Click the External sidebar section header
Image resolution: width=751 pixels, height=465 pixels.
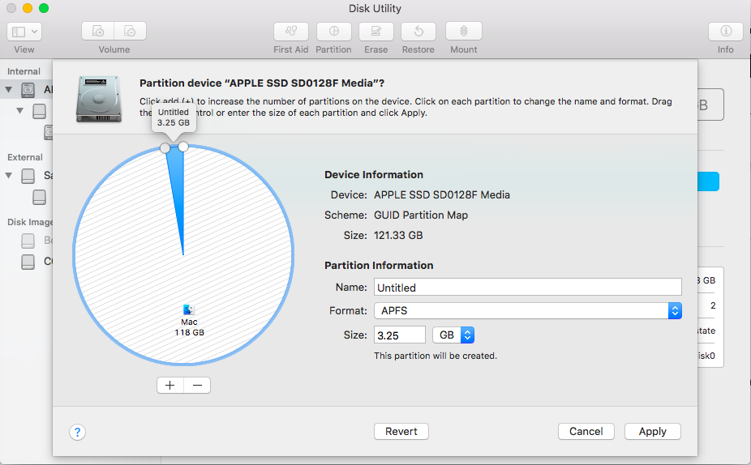[x=25, y=157]
